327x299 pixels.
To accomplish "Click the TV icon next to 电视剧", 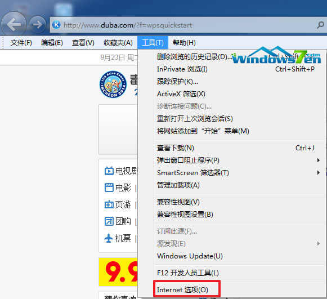I will point(109,171).
